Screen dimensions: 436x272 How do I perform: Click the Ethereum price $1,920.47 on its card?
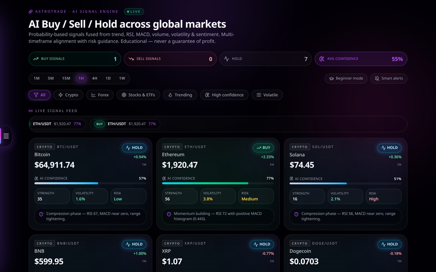pyautogui.click(x=180, y=165)
